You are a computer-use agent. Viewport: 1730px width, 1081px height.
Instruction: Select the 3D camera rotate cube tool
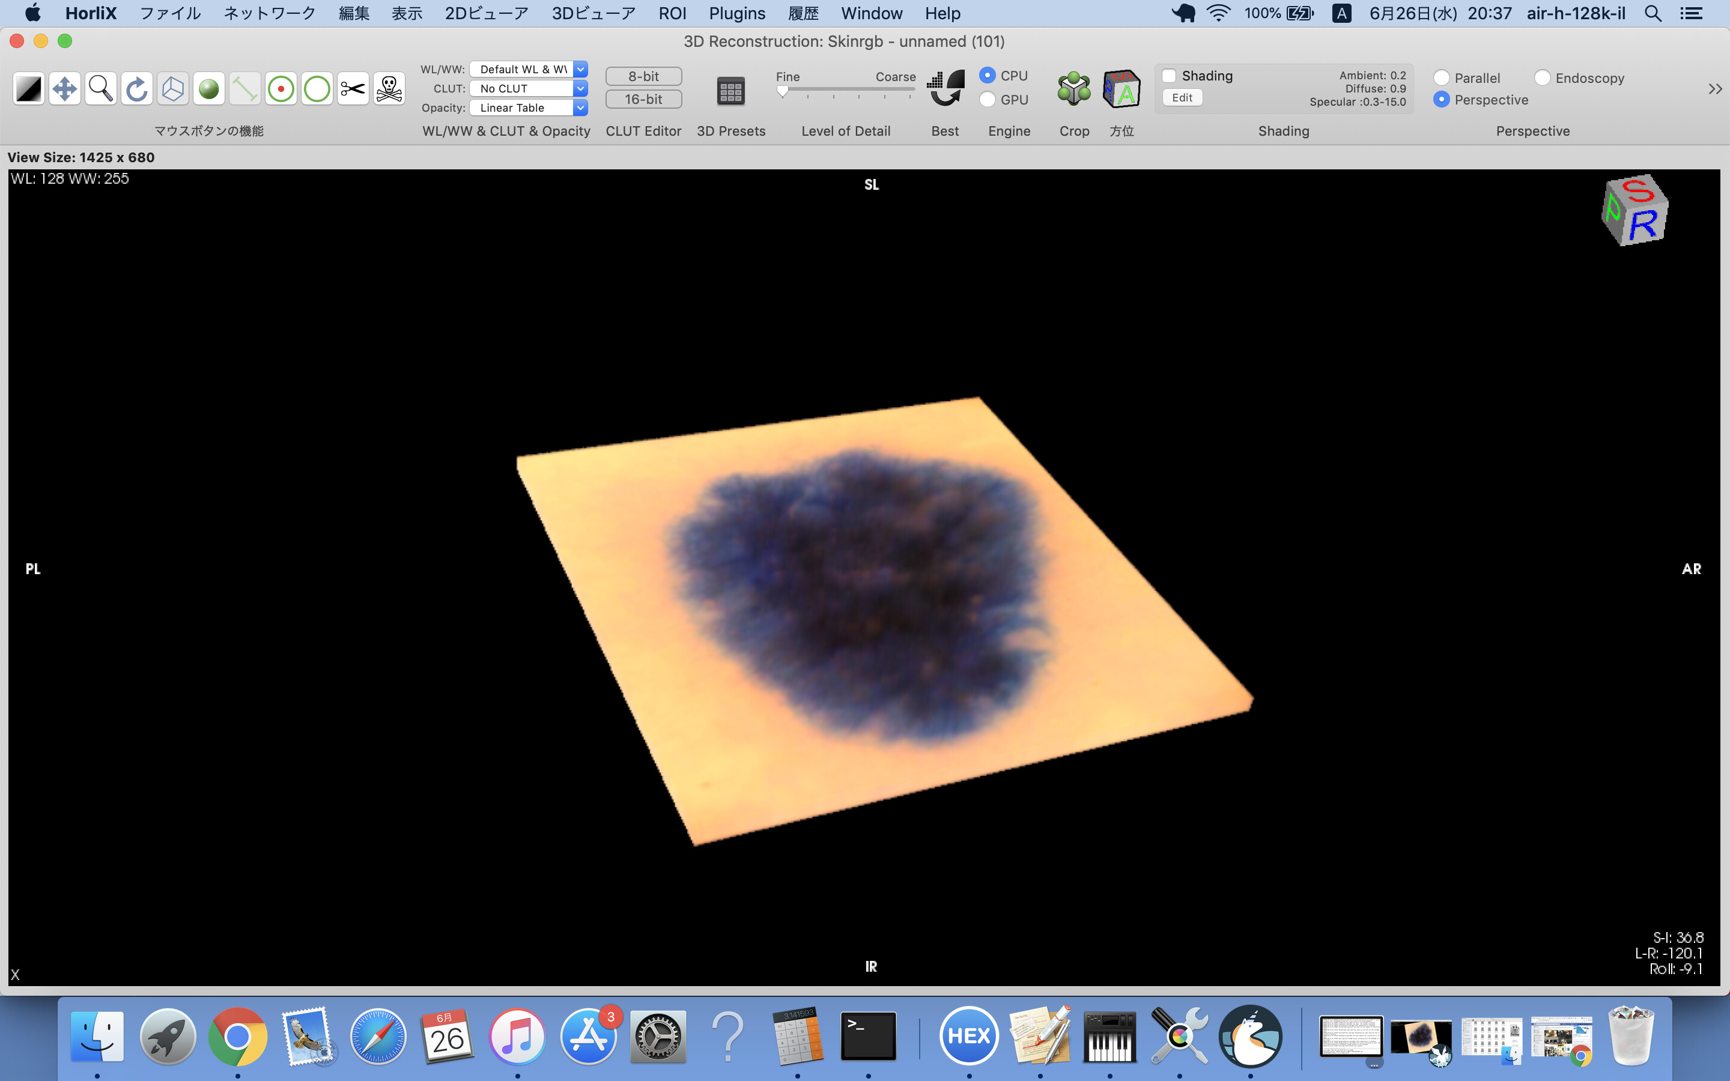[x=173, y=89]
